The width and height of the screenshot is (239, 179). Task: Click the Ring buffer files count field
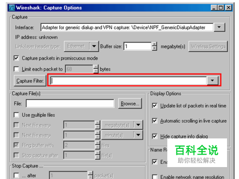point(79,145)
